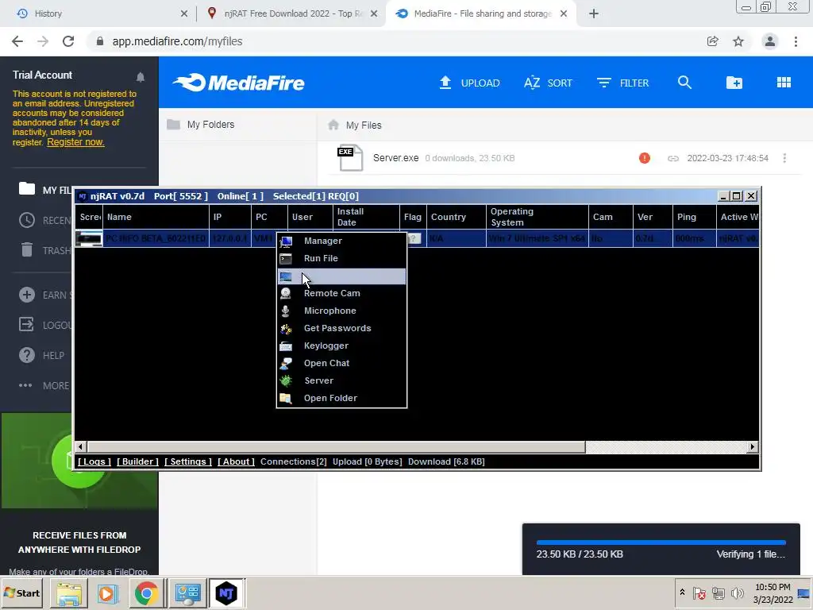Choose Run File in the context menu
This screenshot has width=813, height=610.
(x=341, y=258)
